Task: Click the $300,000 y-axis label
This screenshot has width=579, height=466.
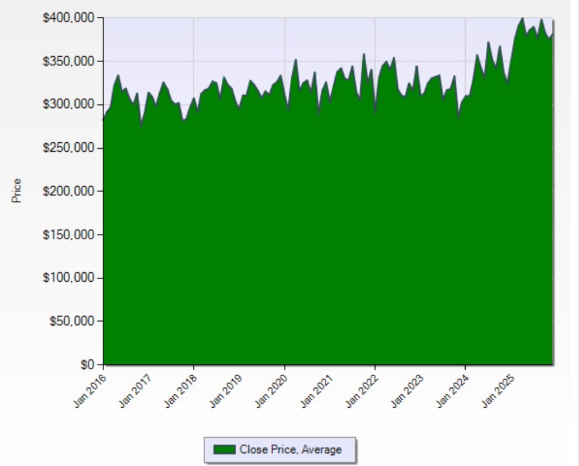Action: [x=72, y=105]
